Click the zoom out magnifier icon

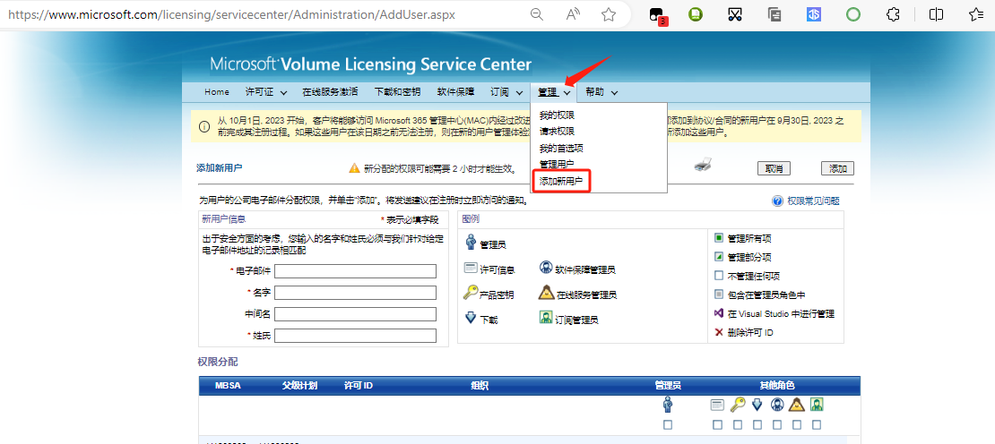pyautogui.click(x=537, y=14)
